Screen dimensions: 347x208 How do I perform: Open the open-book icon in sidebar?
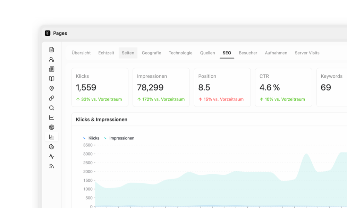coord(52,79)
